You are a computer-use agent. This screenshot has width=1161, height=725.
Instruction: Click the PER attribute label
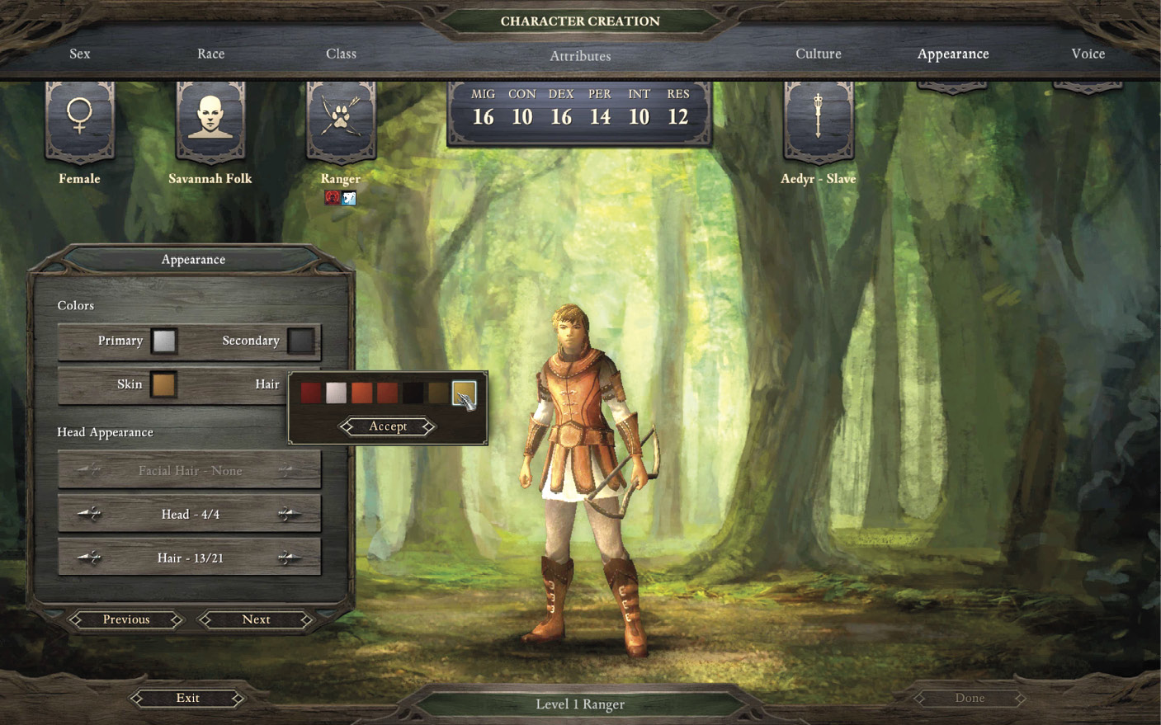[600, 94]
